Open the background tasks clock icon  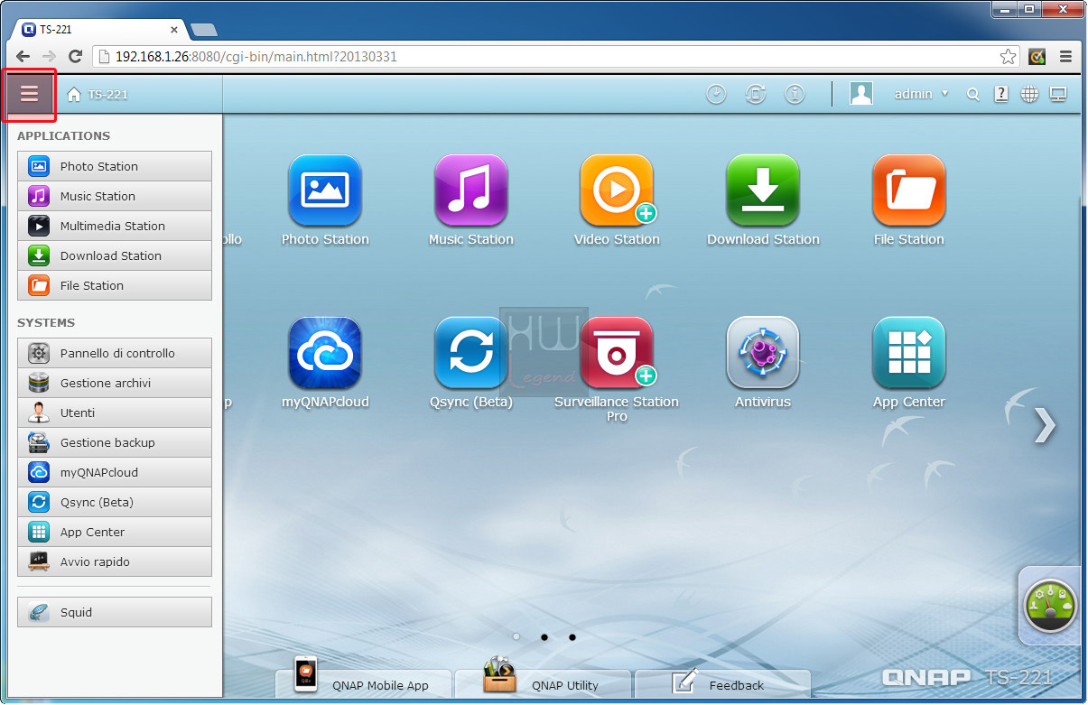click(716, 94)
